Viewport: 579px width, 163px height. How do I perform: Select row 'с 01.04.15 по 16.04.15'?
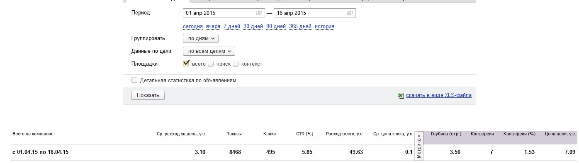tap(294, 152)
